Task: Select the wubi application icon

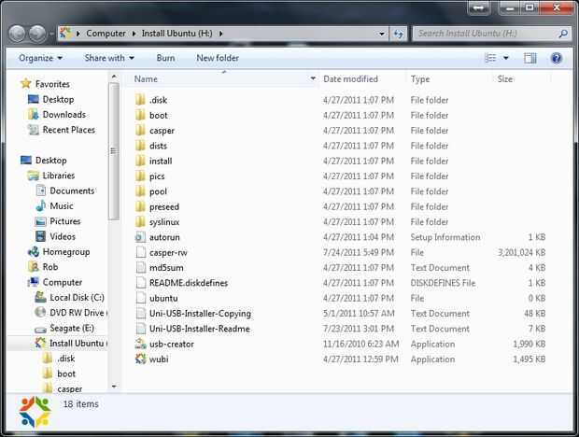Action: (140, 359)
